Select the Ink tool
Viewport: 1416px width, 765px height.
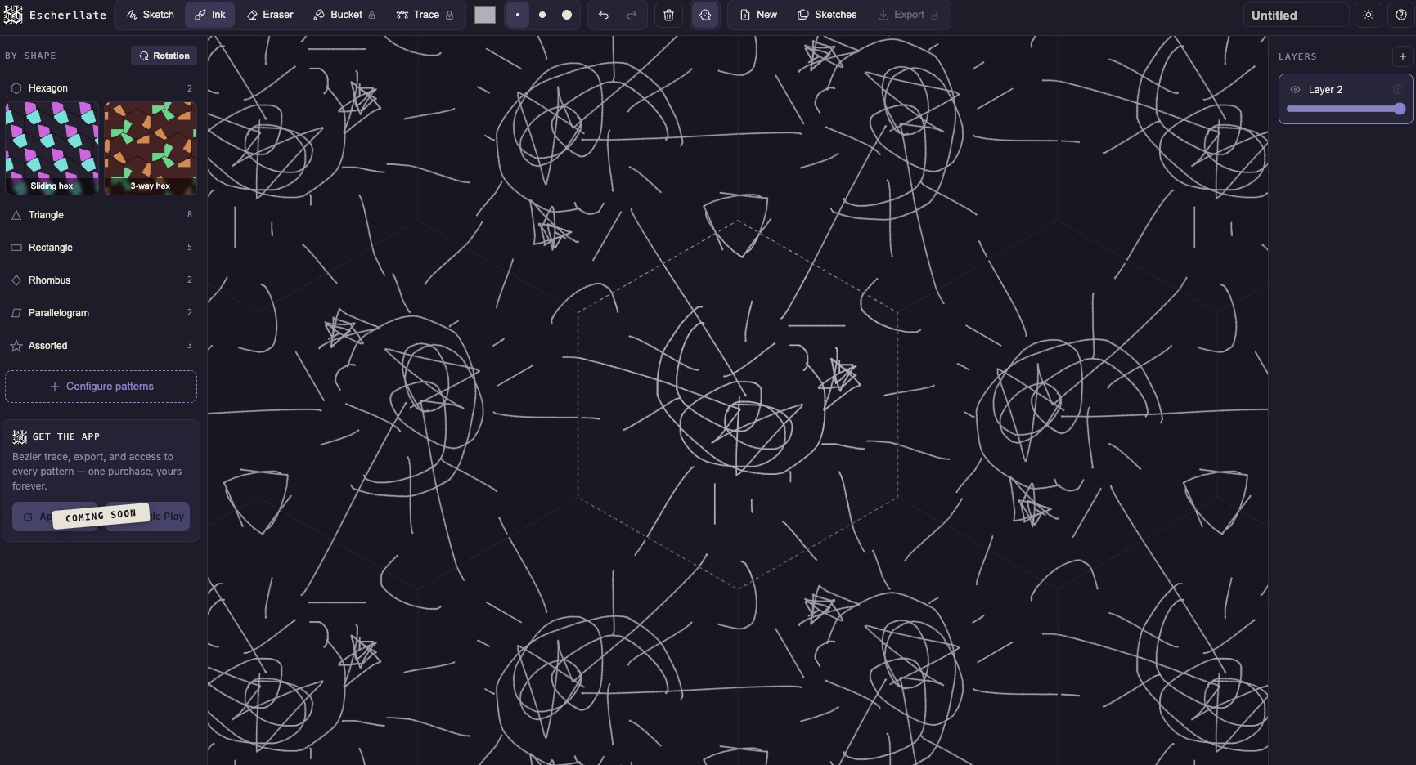coord(210,15)
